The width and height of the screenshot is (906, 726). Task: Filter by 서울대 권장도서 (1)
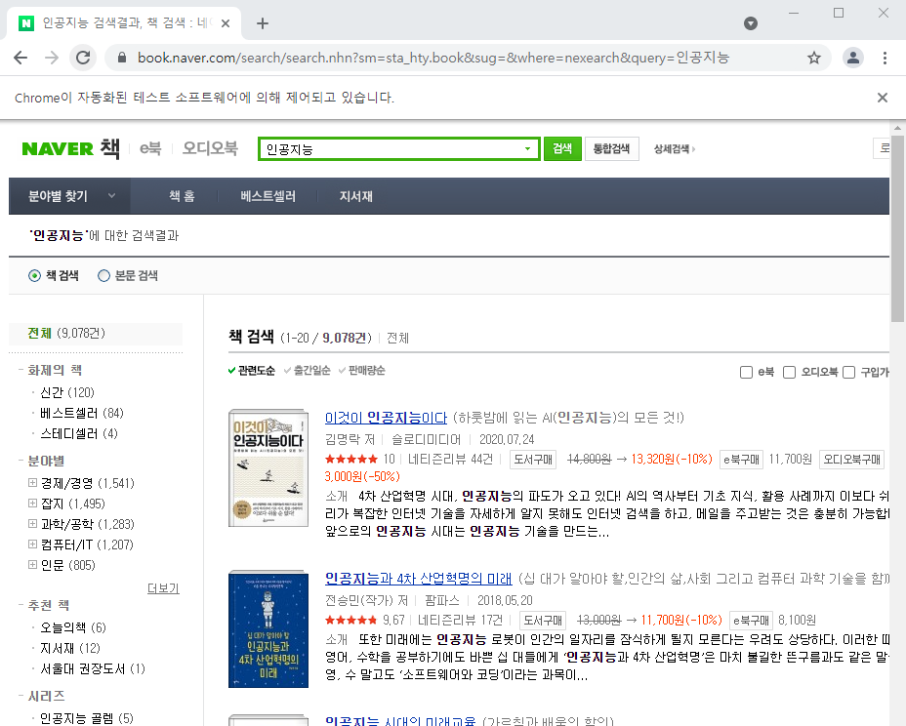click(x=93, y=668)
